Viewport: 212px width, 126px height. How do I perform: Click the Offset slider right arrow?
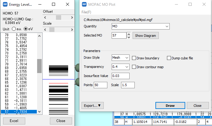click(x=72, y=17)
